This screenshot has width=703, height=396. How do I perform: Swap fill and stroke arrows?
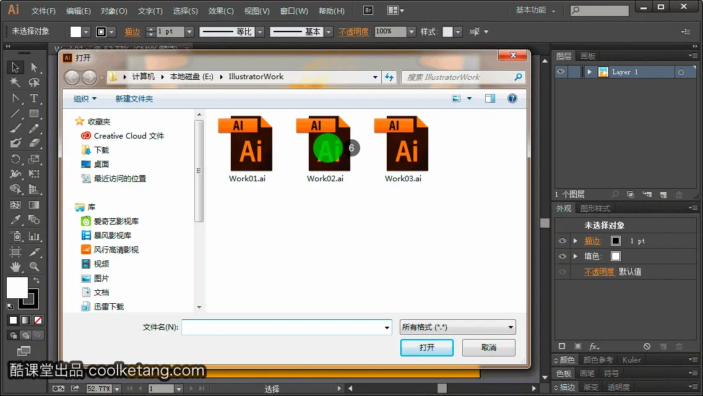[37, 280]
